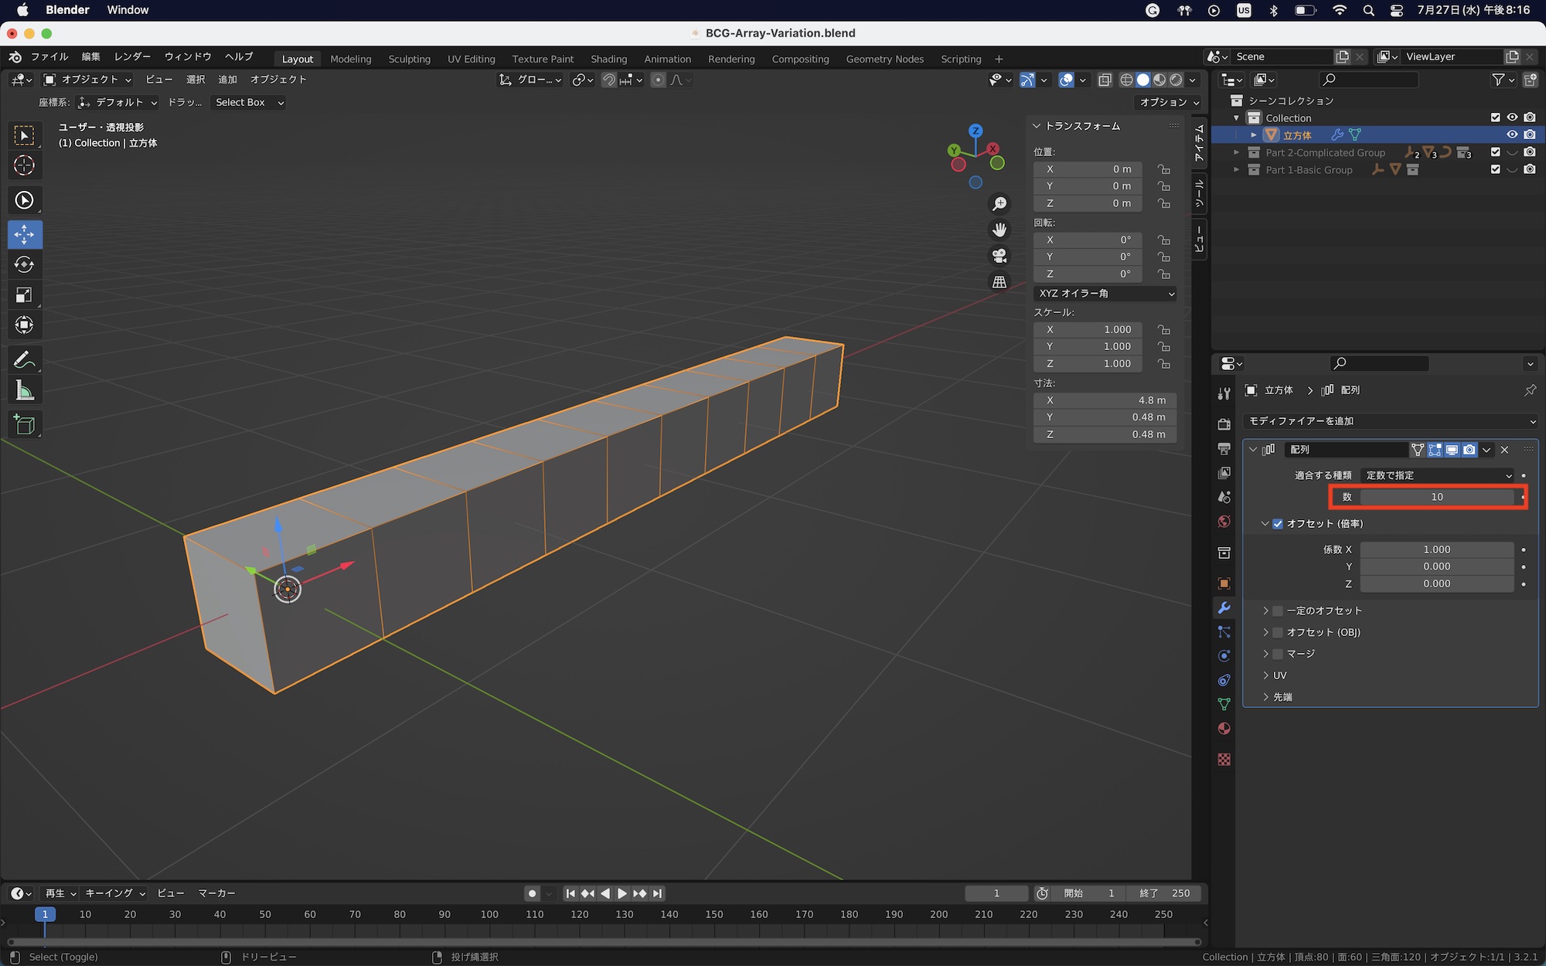Viewport: 1546px width, 966px height.
Task: Enable the マージ checkbox
Action: (1278, 654)
